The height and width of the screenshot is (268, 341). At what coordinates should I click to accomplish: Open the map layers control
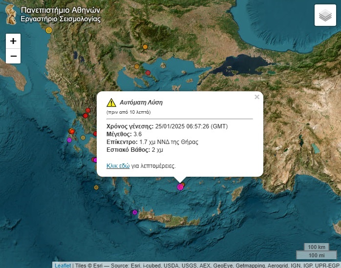pos(325,16)
